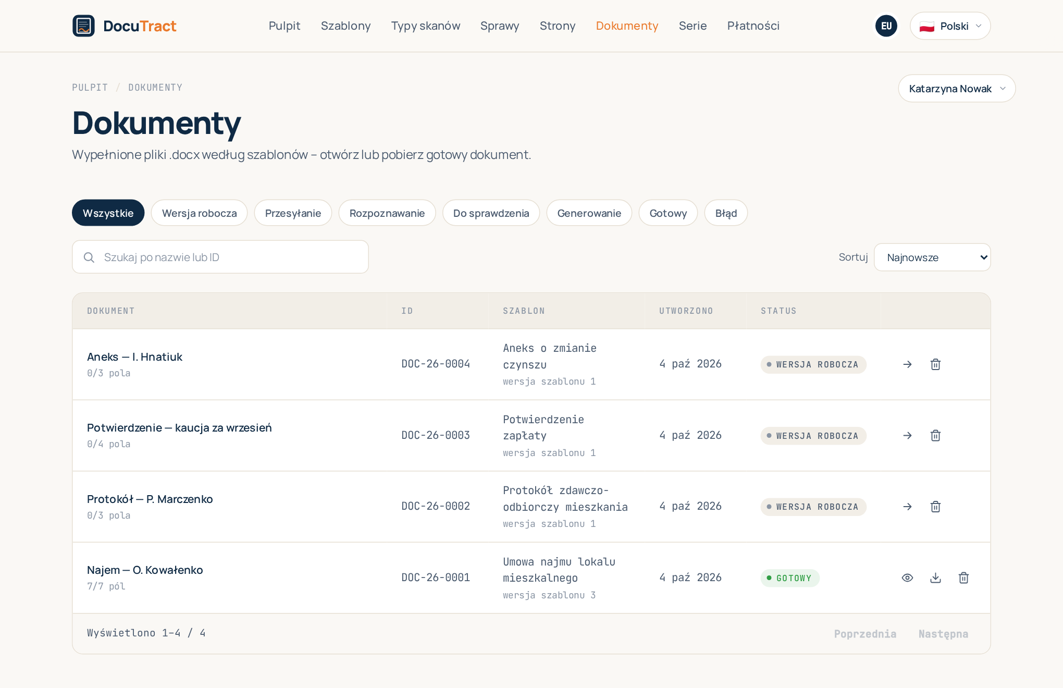Open Protokół — P. Marczenko with arrow
The width and height of the screenshot is (1063, 688).
(x=907, y=507)
